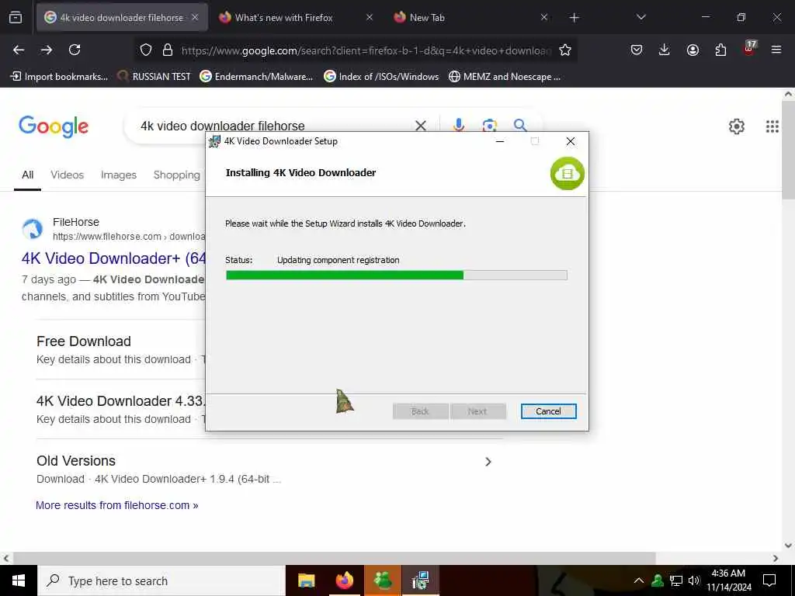
Task: Click the FileHorse site favicon
Action: point(33,229)
